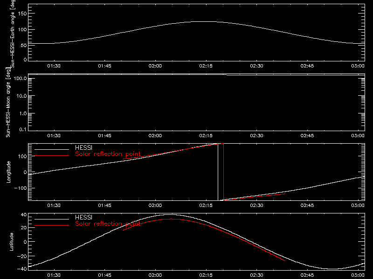
Task: Click Solar reflection point label in Latitude plot
Action: (x=108, y=224)
